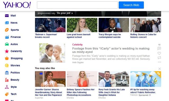Click the Celebrity star icon
The height and width of the screenshot is (101, 169).
click(7, 51)
